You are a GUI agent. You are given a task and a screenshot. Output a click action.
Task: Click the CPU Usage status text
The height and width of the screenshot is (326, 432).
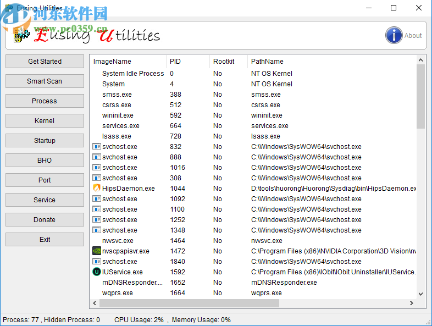(139, 319)
